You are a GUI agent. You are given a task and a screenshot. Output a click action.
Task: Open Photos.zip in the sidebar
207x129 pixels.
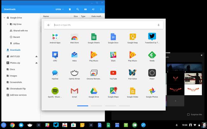(x=15, y=63)
